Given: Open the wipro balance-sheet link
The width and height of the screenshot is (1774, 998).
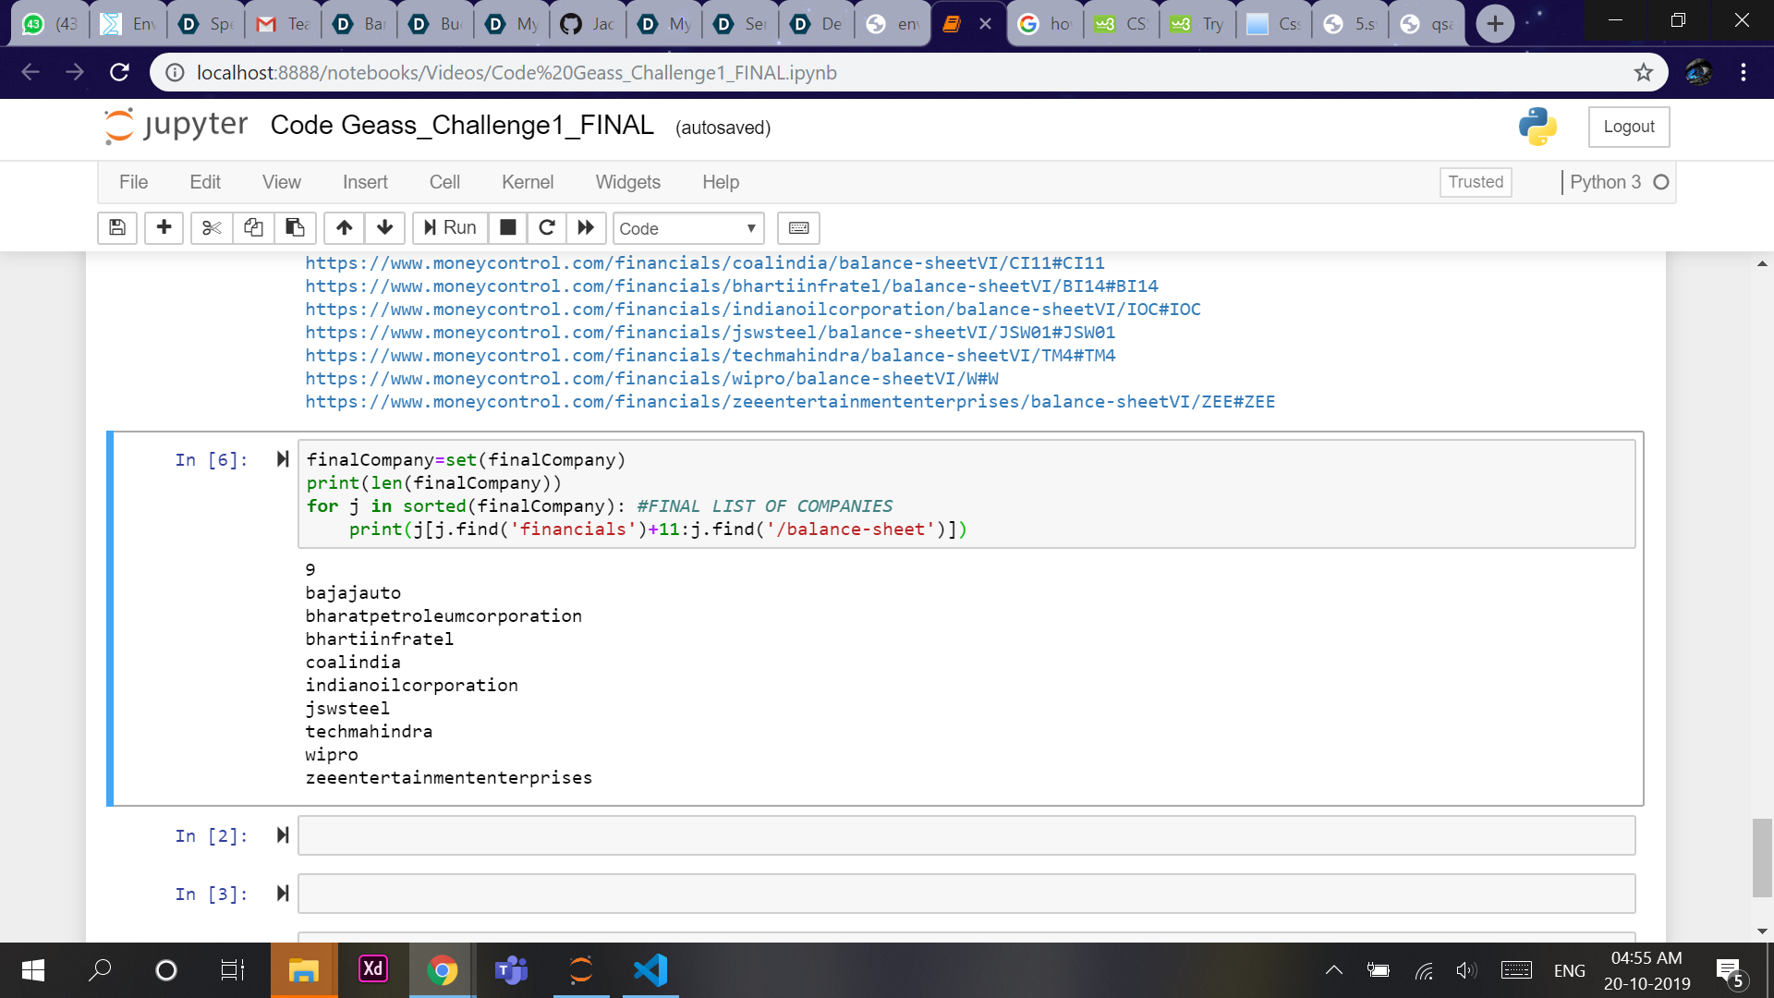Looking at the screenshot, I should pos(651,379).
